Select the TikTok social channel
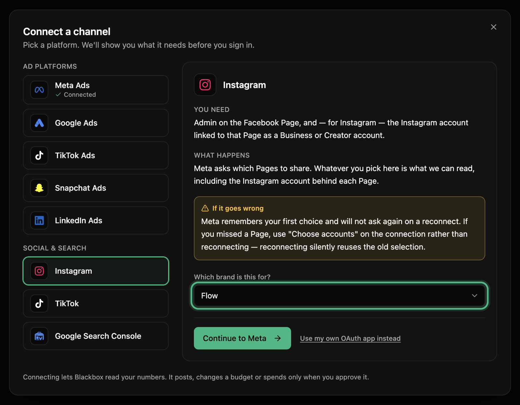This screenshot has height=405, width=520. click(96, 304)
